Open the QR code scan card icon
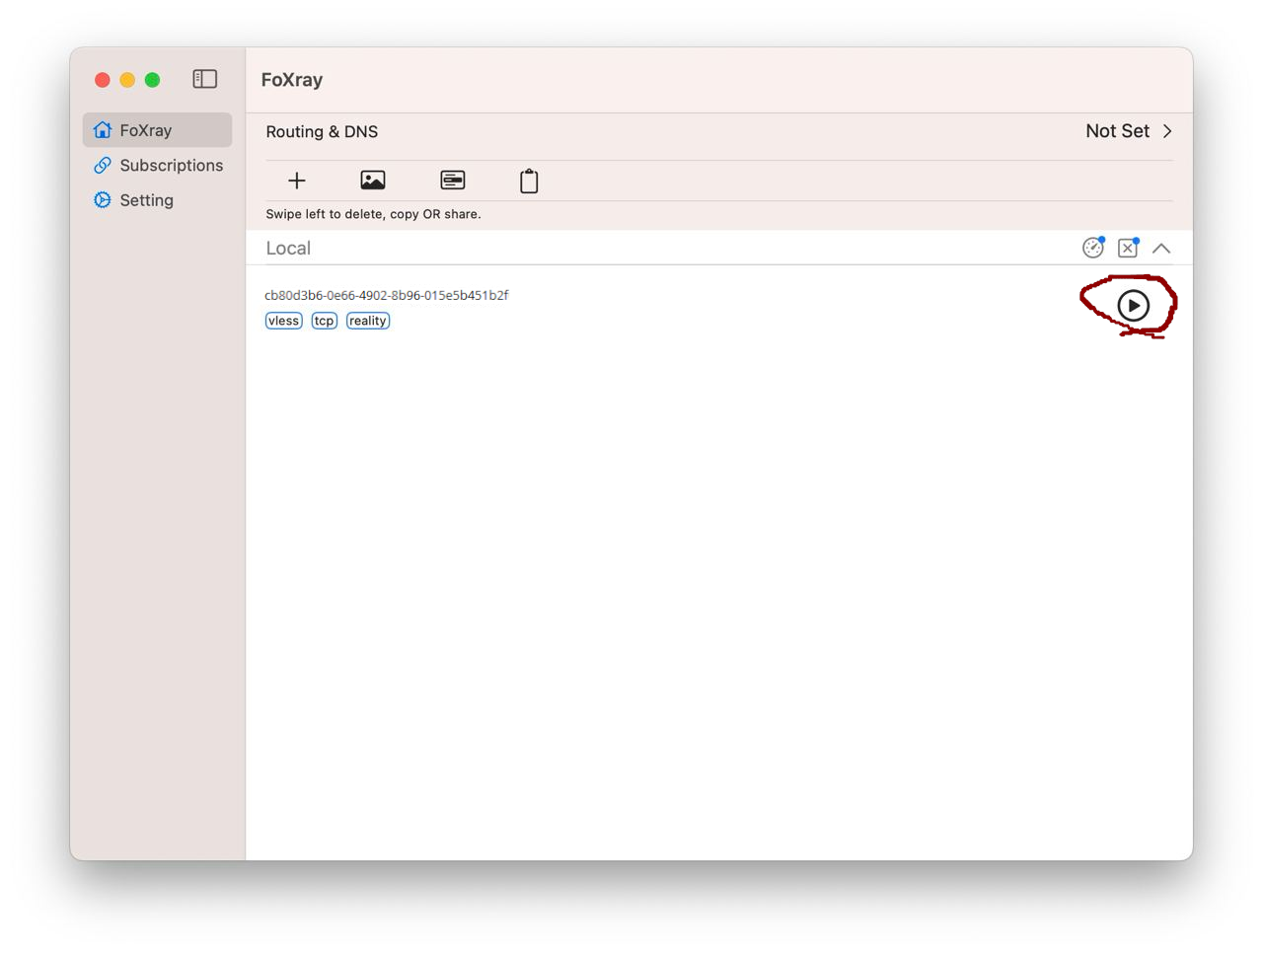Image resolution: width=1263 pixels, height=953 pixels. [453, 181]
